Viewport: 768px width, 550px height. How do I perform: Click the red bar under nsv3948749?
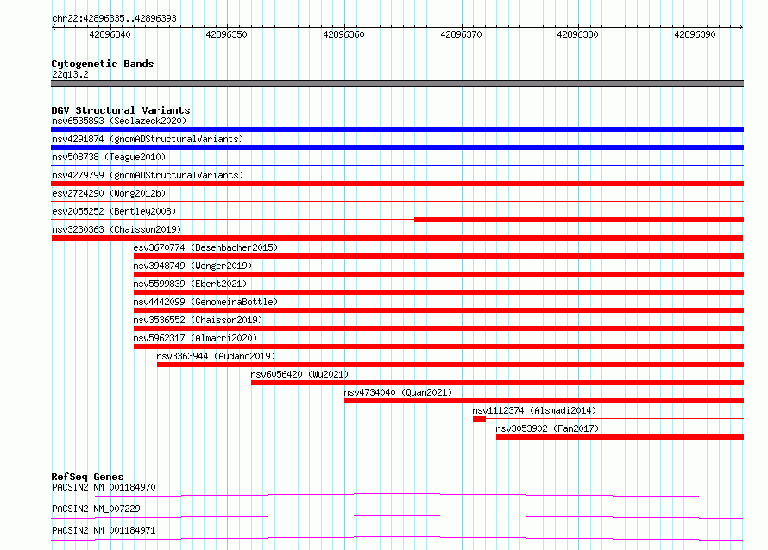pos(439,274)
